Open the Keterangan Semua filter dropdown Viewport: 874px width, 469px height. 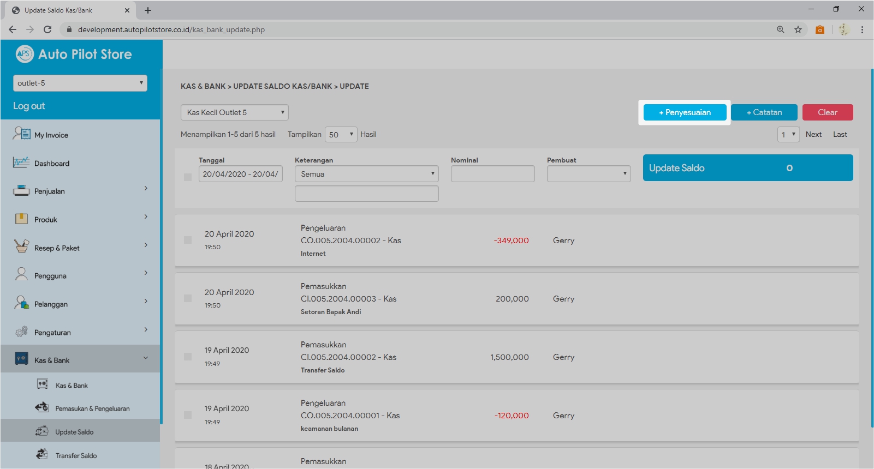coord(366,174)
